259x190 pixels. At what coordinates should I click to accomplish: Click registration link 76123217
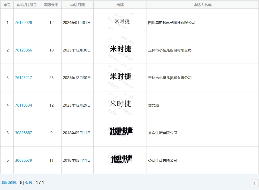(x=24, y=78)
